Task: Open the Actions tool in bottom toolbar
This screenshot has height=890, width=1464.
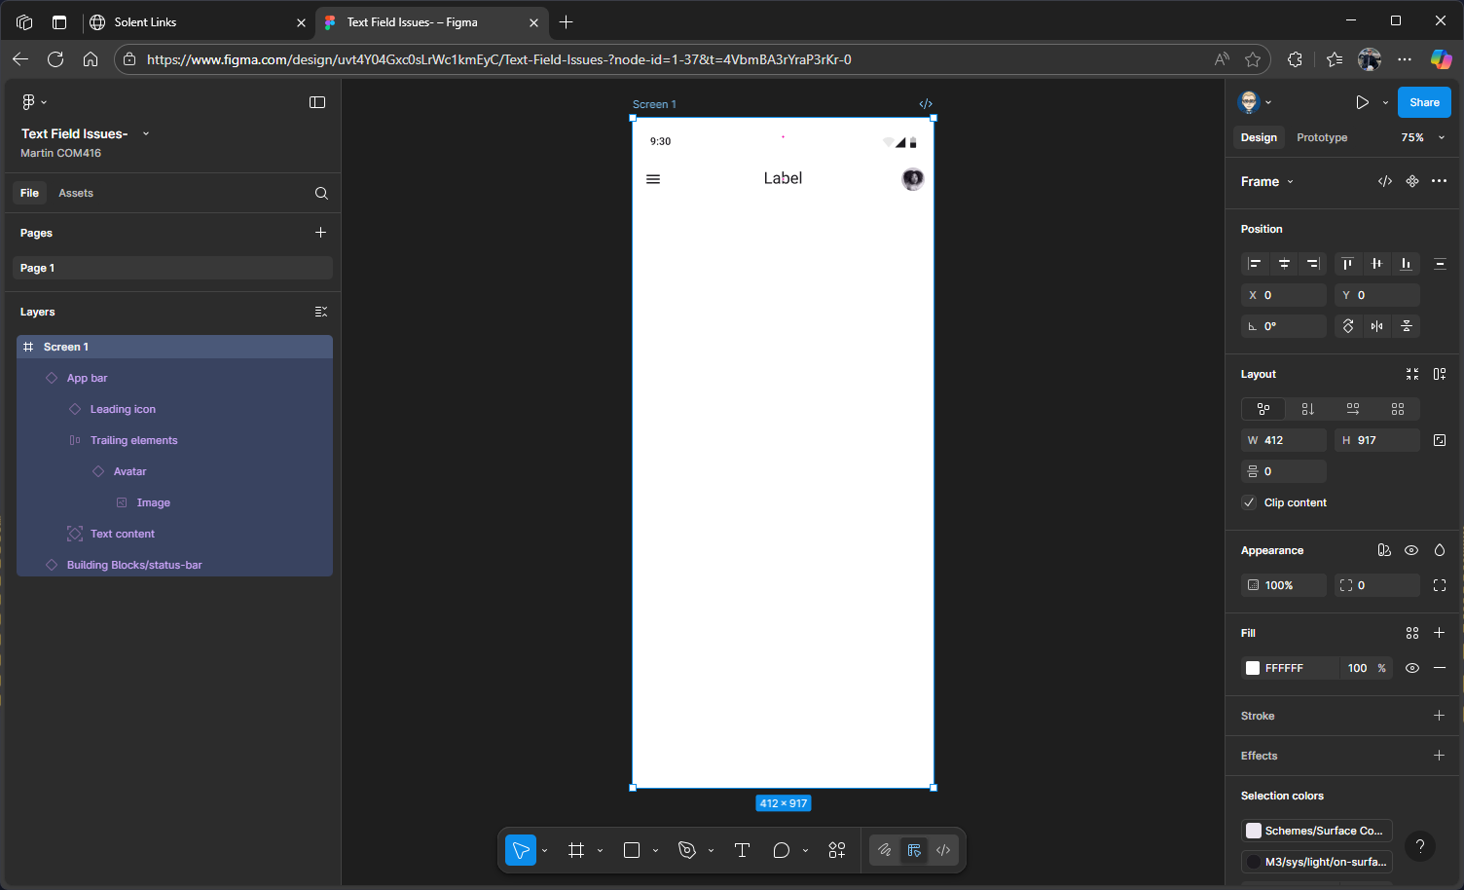Action: [x=837, y=850]
